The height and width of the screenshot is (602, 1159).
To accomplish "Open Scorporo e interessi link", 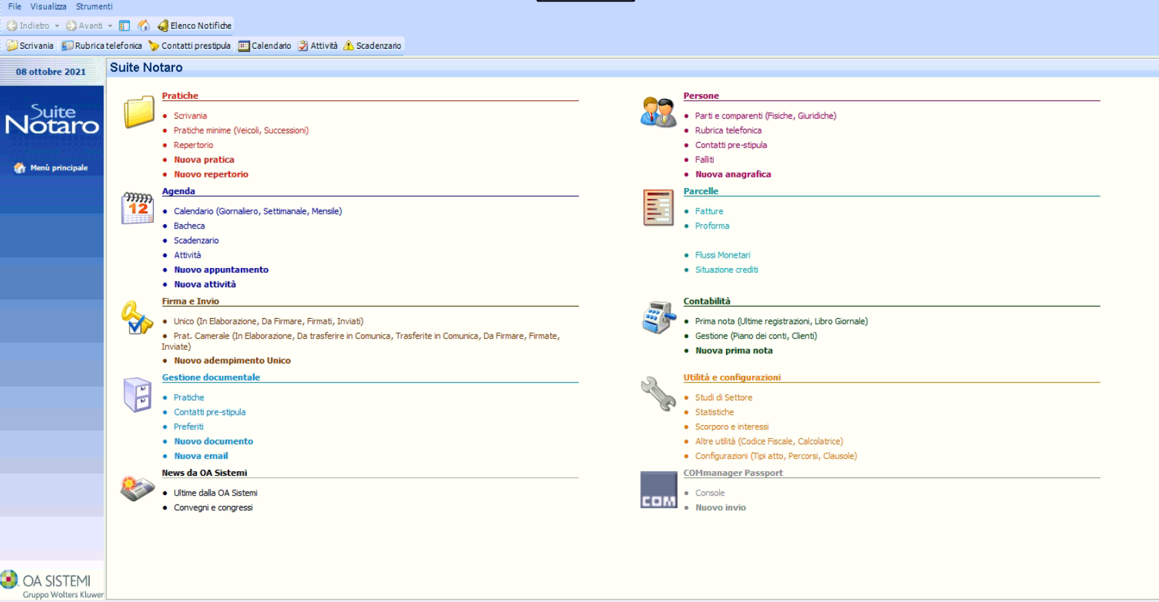I will pos(731,426).
